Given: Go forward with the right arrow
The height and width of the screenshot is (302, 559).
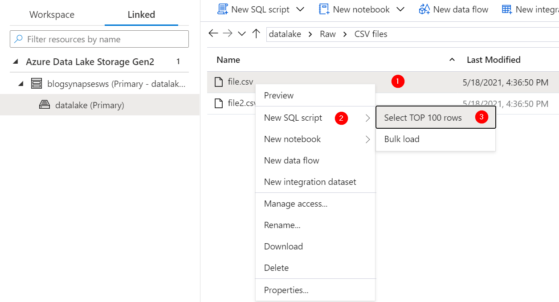Looking at the screenshot, I should pos(228,33).
